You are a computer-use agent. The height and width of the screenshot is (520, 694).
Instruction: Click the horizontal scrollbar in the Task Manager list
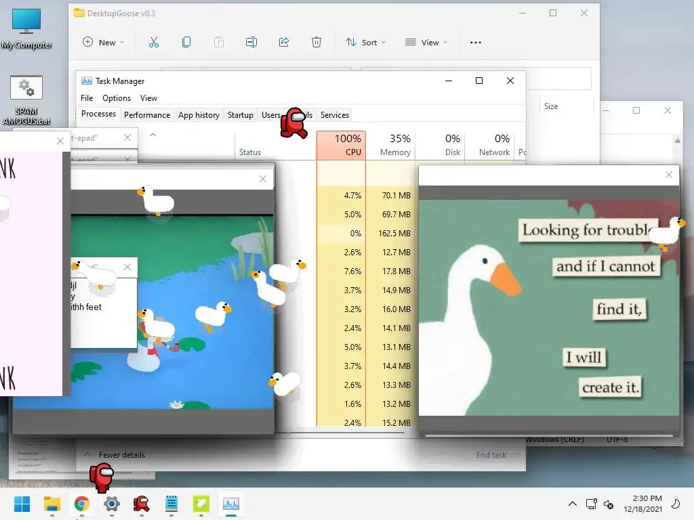(x=347, y=433)
